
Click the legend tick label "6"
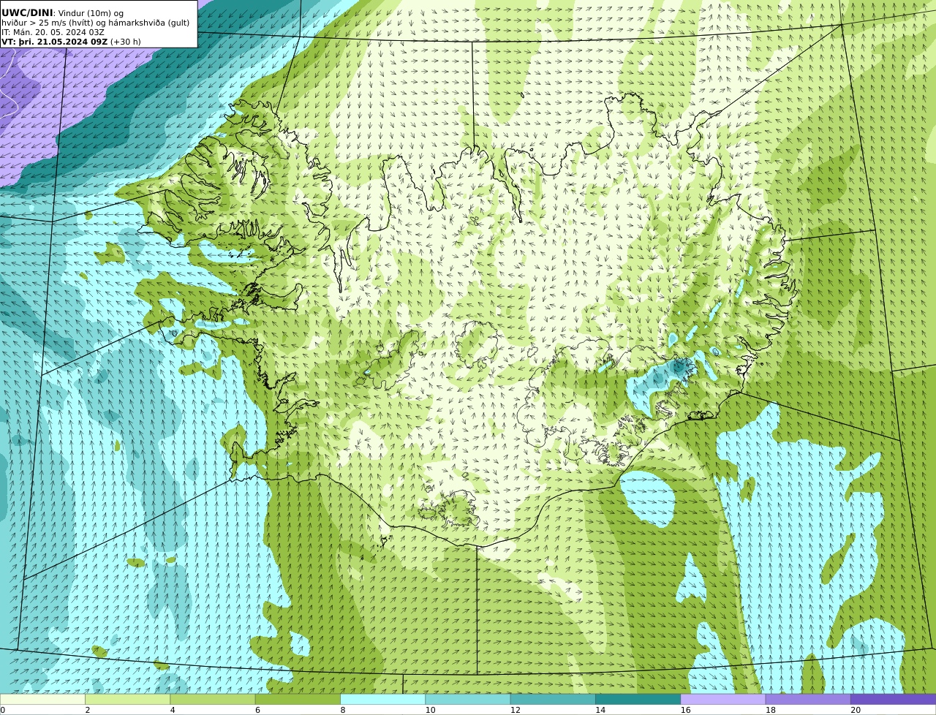(258, 710)
